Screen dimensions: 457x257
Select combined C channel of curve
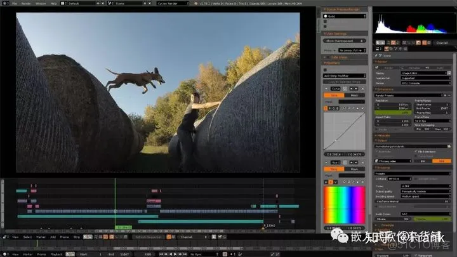pos(326,108)
